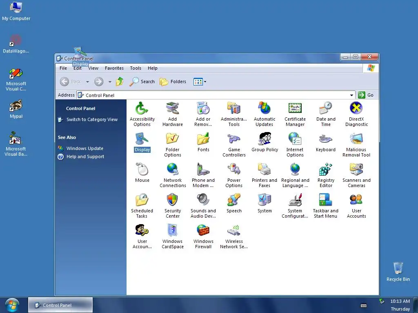Open Internet Options icon
The height and width of the screenshot is (313, 418).
(295, 145)
